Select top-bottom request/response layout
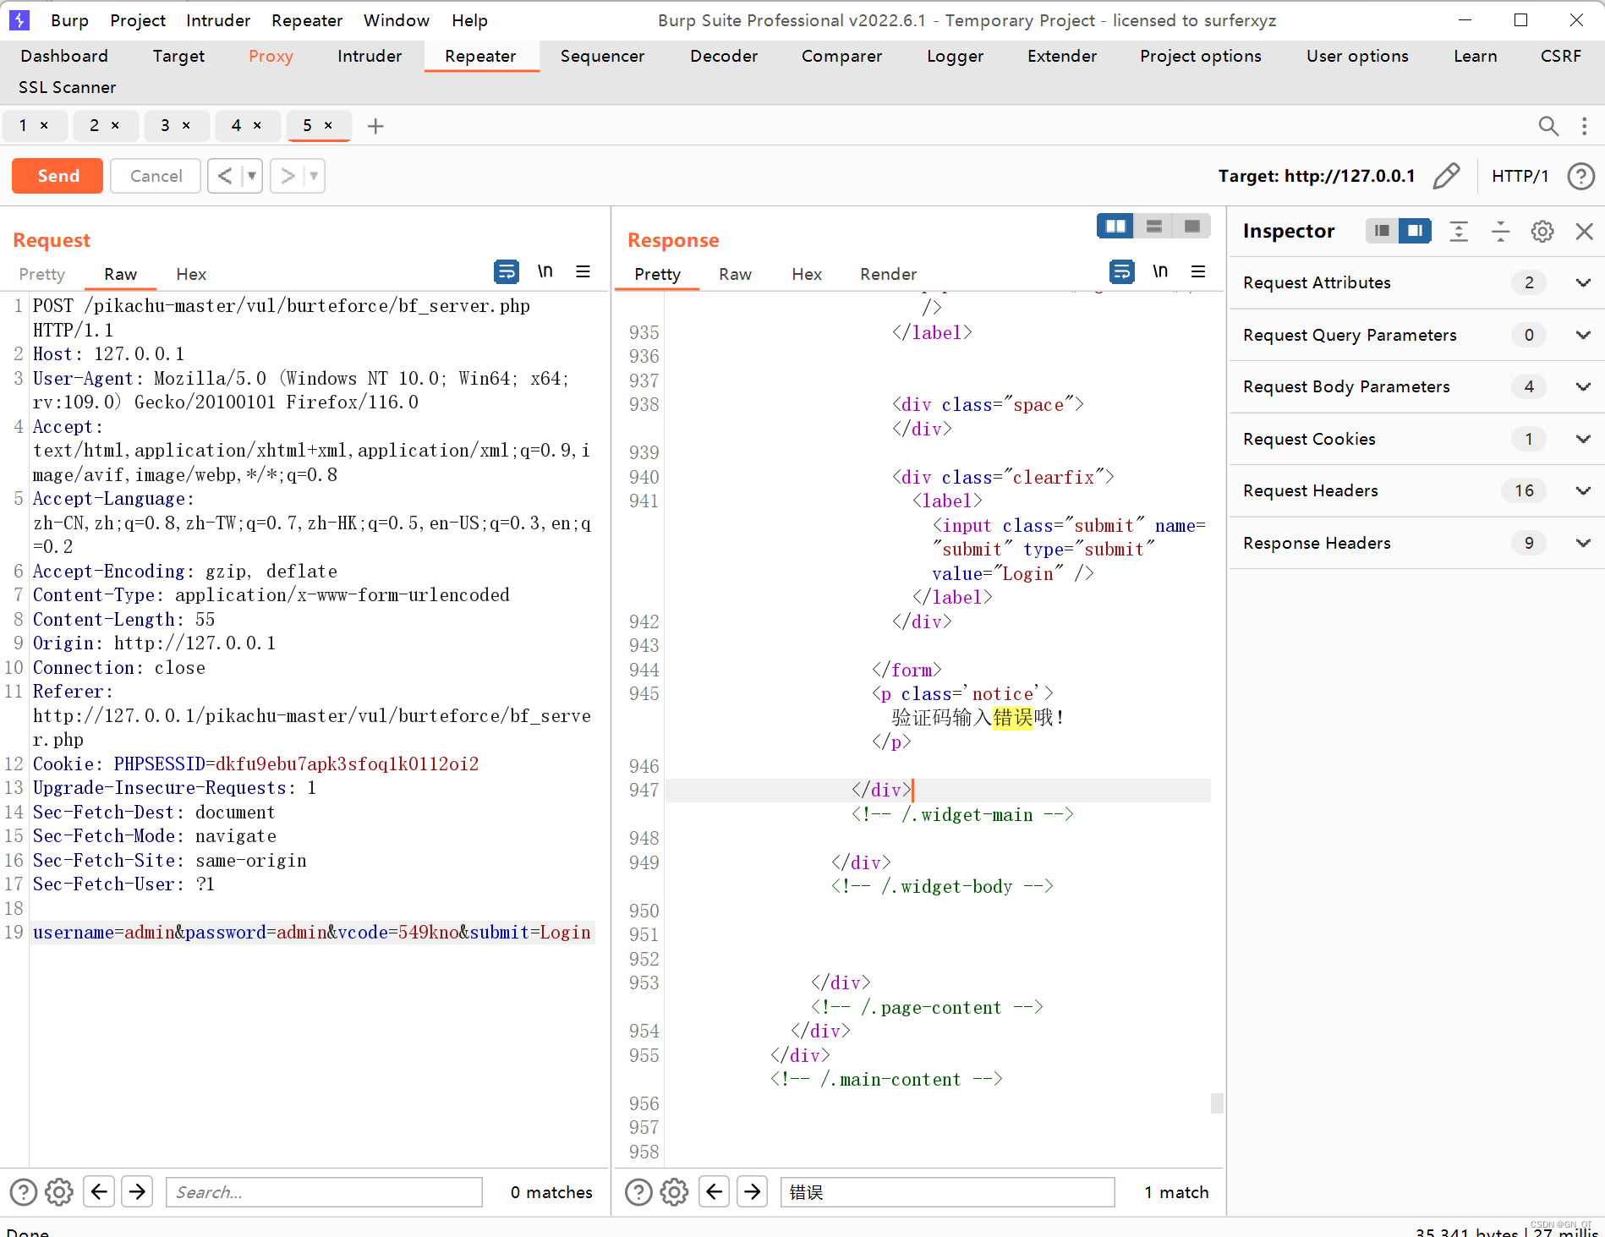 click(x=1153, y=226)
